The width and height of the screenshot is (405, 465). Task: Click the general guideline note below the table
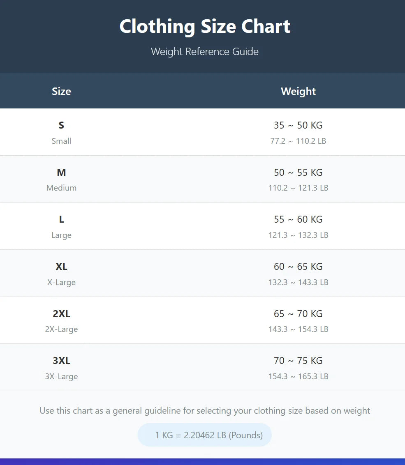point(205,410)
